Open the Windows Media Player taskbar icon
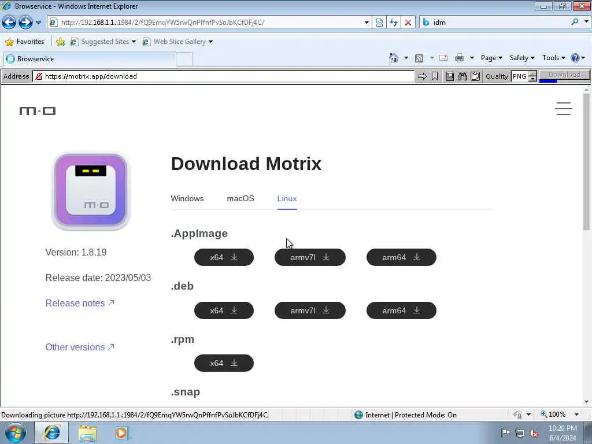The height and width of the screenshot is (444, 592). [x=121, y=433]
